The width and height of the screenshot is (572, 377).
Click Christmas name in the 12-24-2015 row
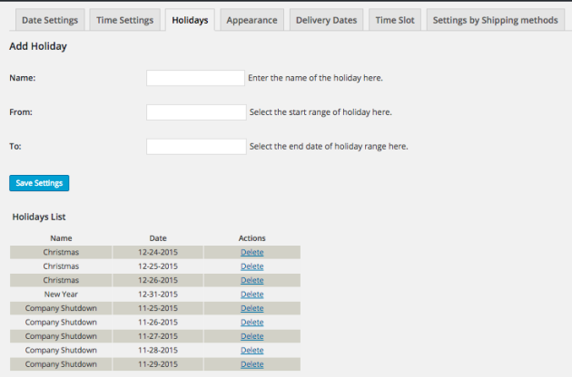pos(61,252)
